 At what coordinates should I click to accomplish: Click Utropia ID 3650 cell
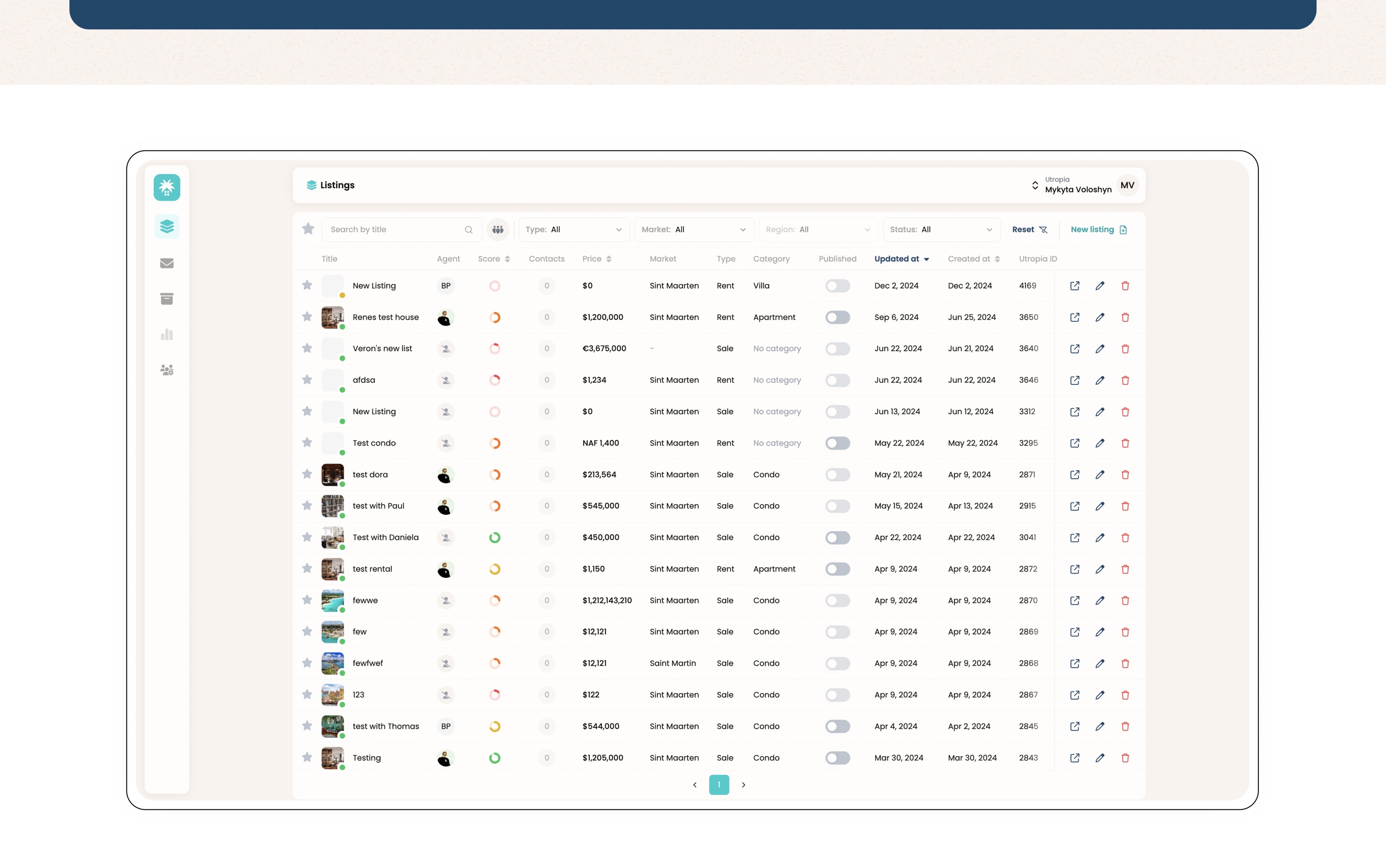pyautogui.click(x=1028, y=318)
